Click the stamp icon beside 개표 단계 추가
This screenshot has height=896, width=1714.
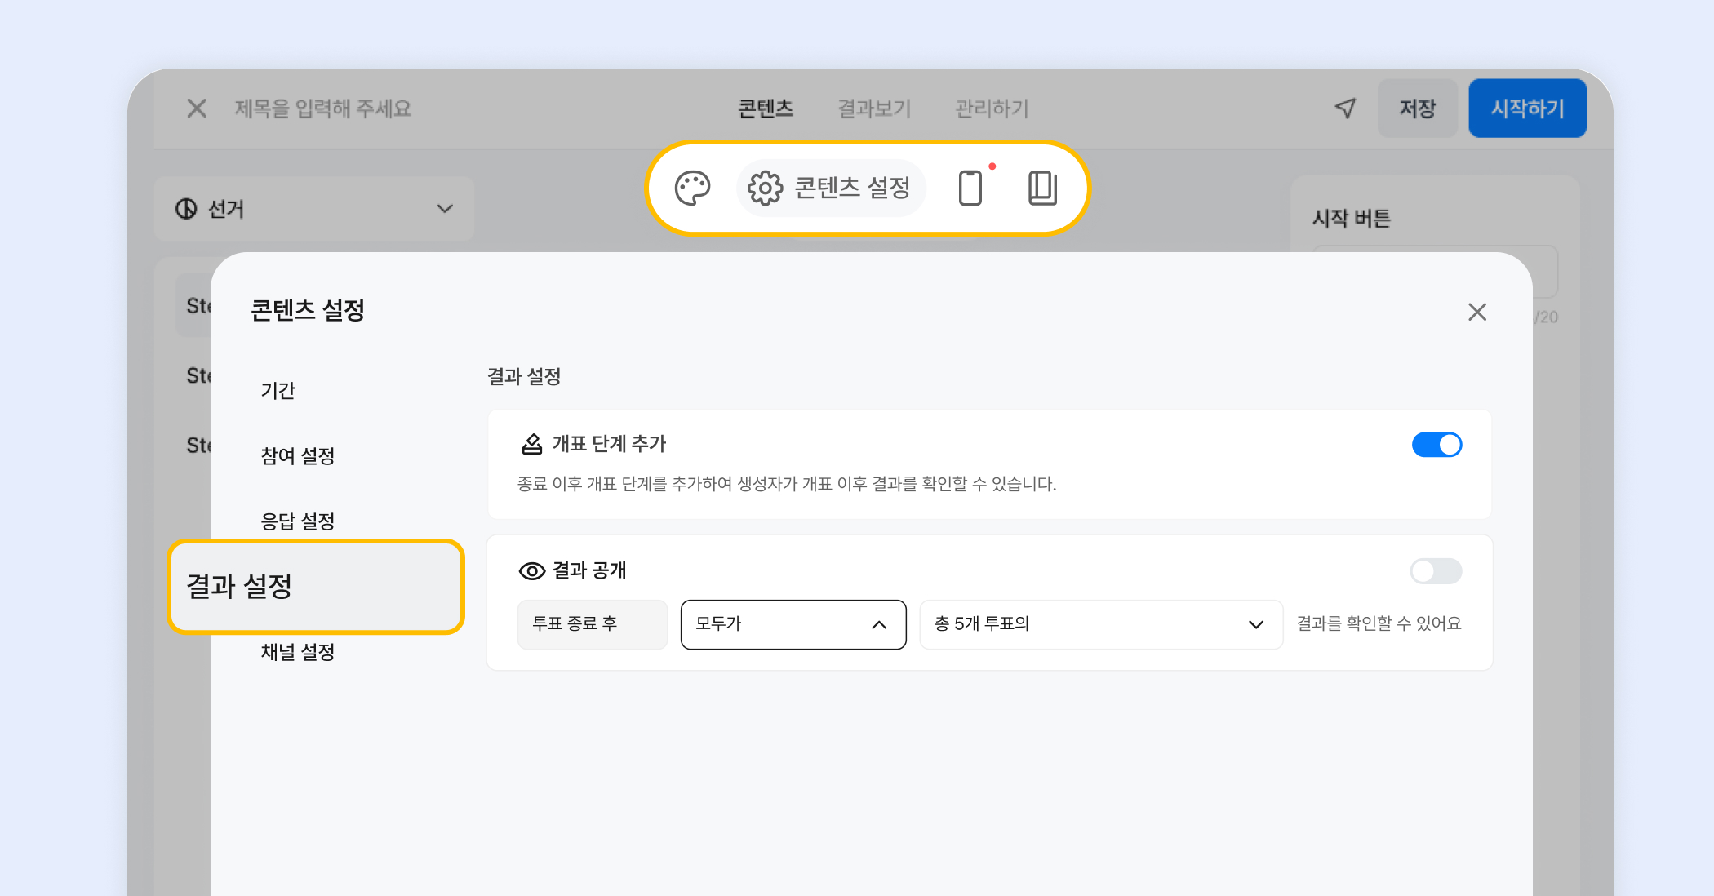point(531,444)
